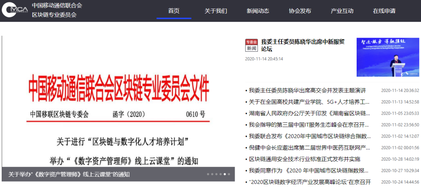Click timestamp 2020-11-13 14:52:58

(400, 102)
